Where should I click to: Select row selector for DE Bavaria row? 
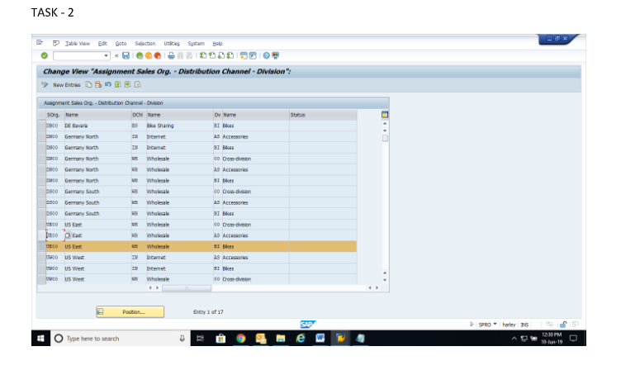[x=41, y=126]
